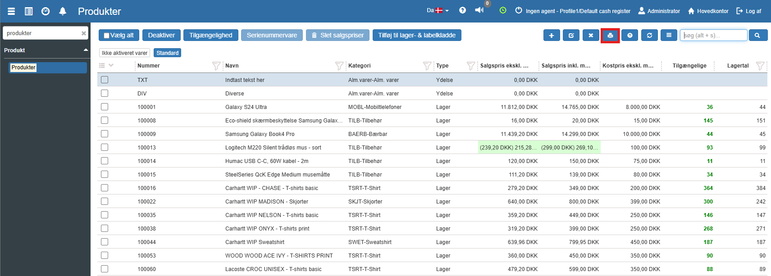This screenshot has height=276, width=771.
Task: Check the Vælg alt checkbox
Action: click(107, 36)
